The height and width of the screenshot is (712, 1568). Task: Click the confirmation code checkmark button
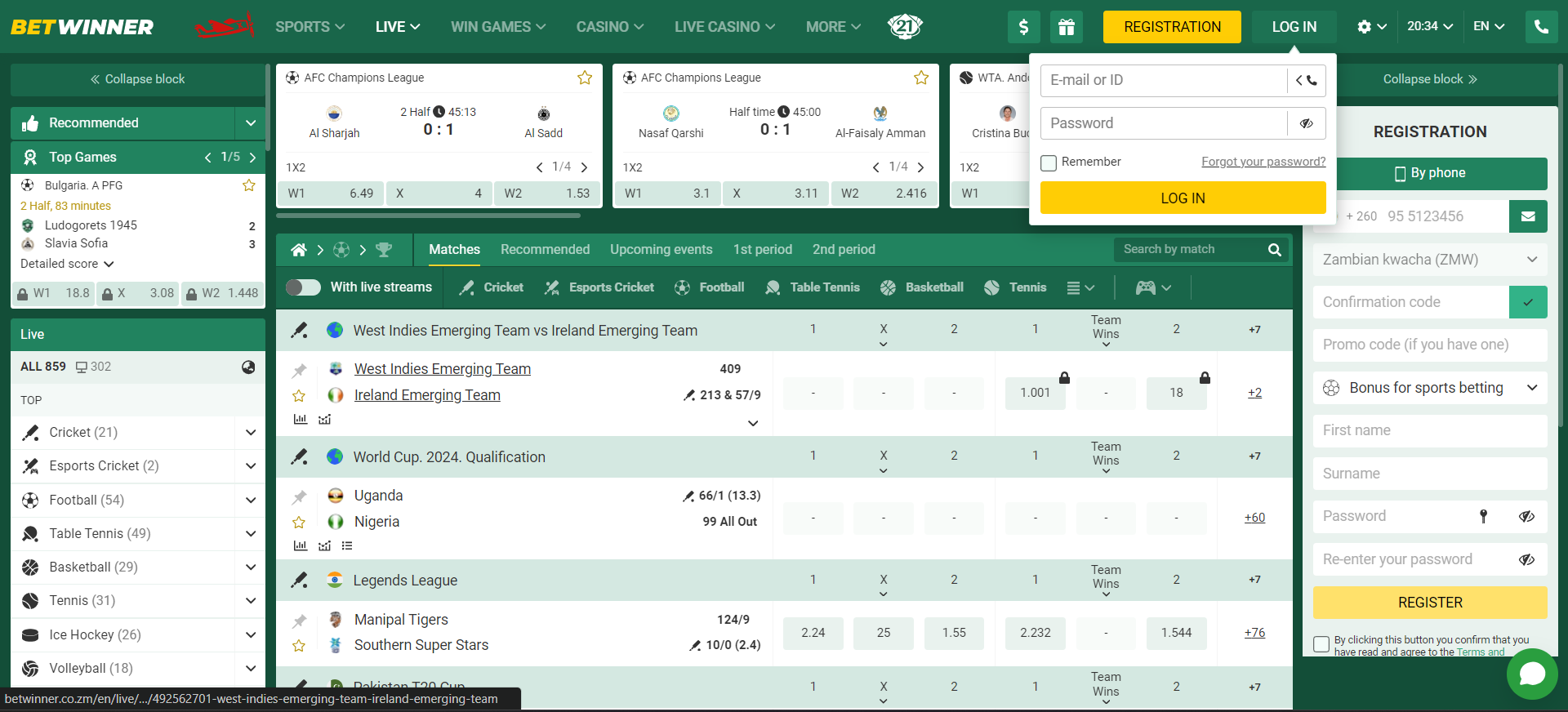coord(1528,302)
